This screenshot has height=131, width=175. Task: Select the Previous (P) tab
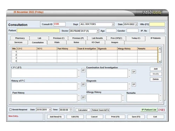click(x=78, y=38)
